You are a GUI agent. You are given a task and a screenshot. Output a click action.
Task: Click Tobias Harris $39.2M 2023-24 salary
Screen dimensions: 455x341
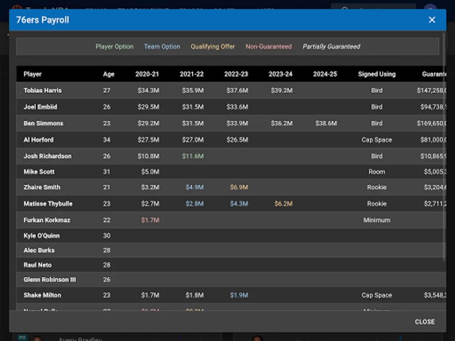click(282, 91)
